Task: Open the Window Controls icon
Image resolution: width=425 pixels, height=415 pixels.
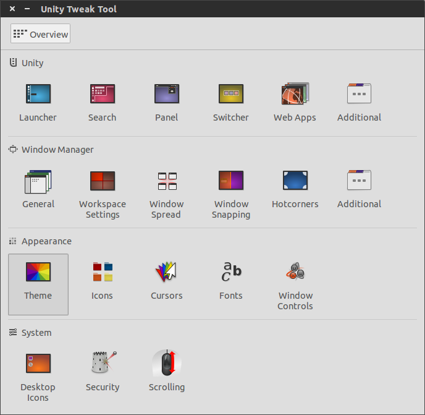Action: click(x=295, y=272)
